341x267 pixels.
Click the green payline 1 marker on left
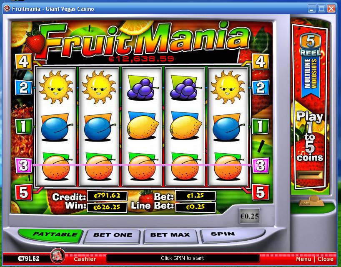[x=24, y=126]
